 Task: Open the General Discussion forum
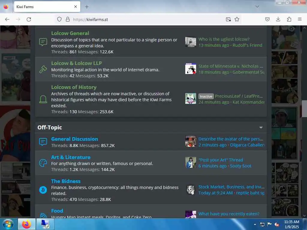point(75,139)
